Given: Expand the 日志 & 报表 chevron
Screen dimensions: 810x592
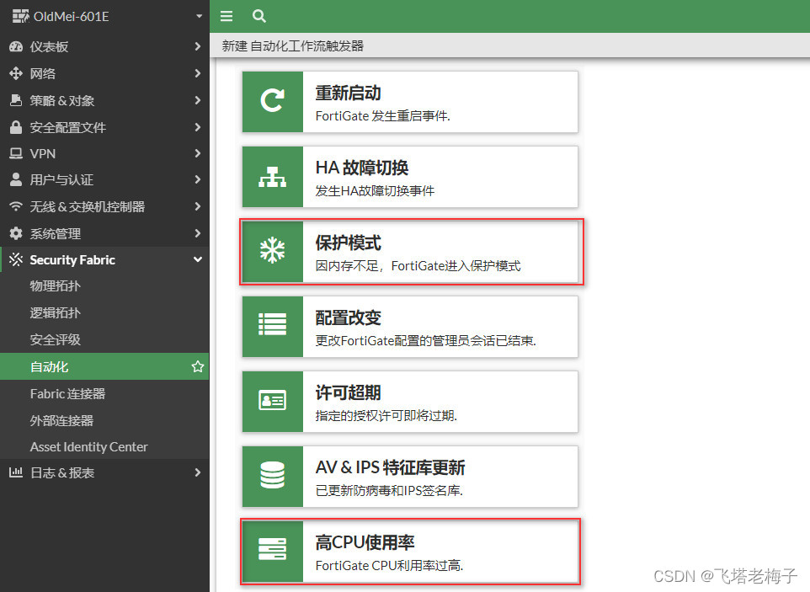Looking at the screenshot, I should pyautogui.click(x=197, y=472).
